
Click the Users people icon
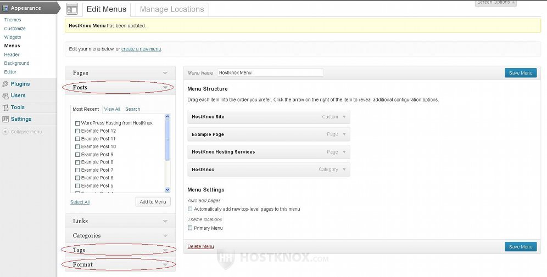[5, 95]
